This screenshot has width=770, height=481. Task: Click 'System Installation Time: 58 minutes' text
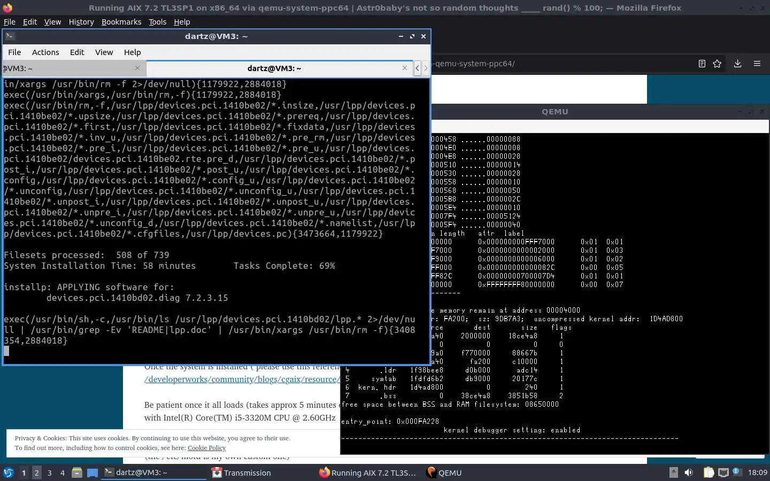tap(99, 266)
